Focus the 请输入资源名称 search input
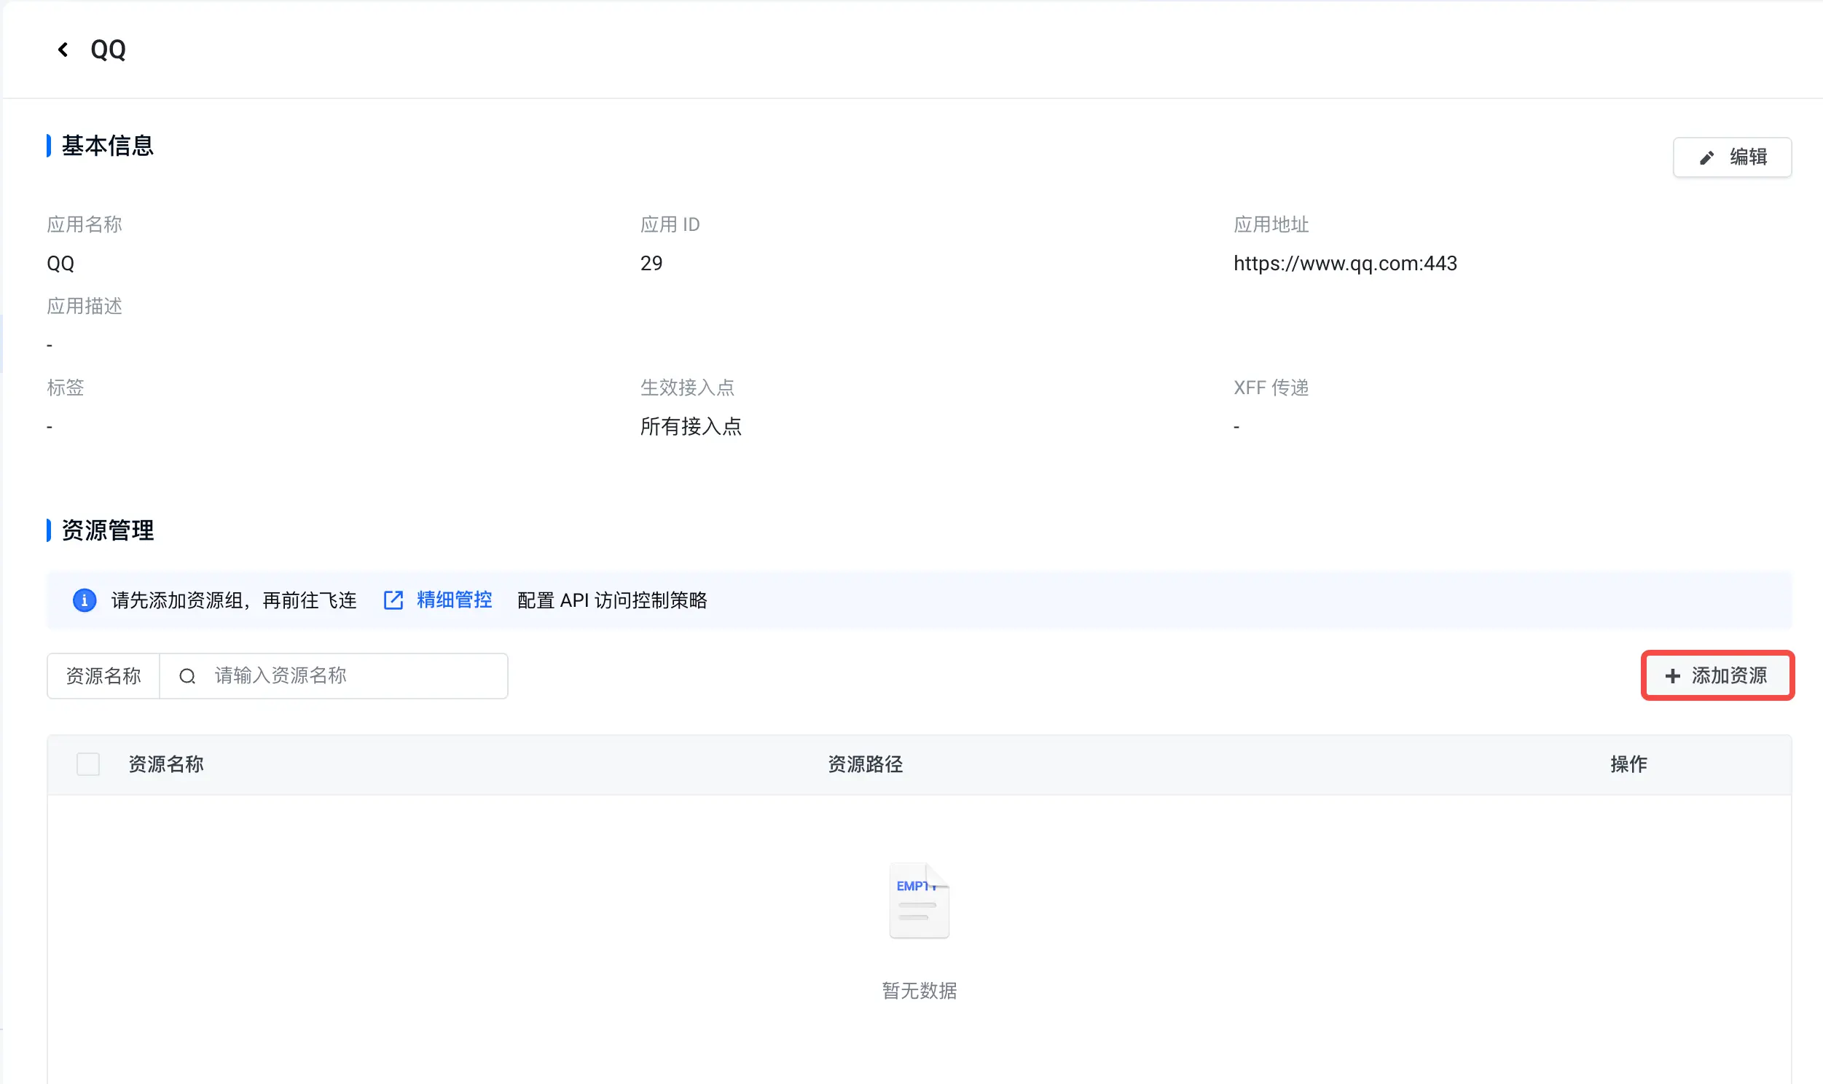1823x1084 pixels. [334, 675]
